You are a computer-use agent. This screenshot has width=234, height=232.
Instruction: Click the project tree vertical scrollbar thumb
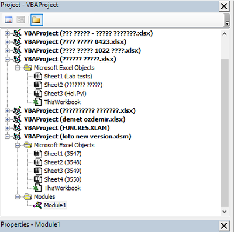pyautogui.click(x=225, y=133)
